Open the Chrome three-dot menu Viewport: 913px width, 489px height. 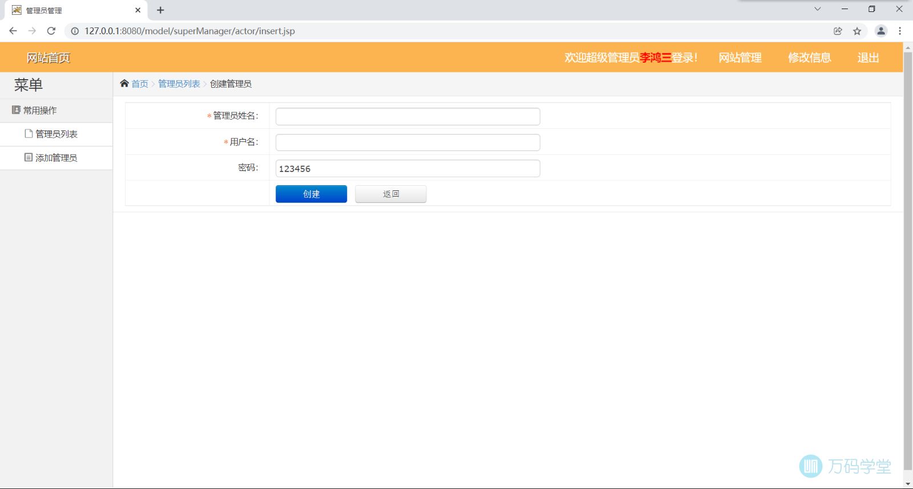(x=900, y=31)
